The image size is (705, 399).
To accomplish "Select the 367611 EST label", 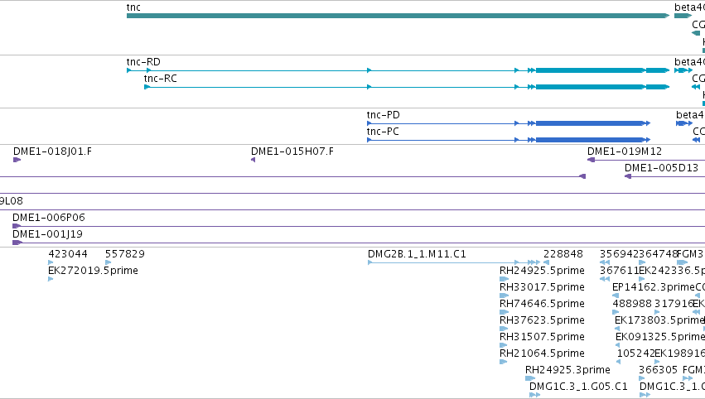I will click(619, 271).
